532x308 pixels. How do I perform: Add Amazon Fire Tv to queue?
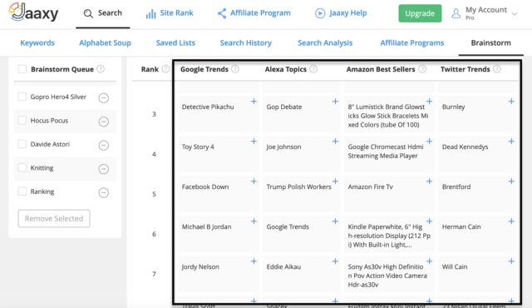429,181
